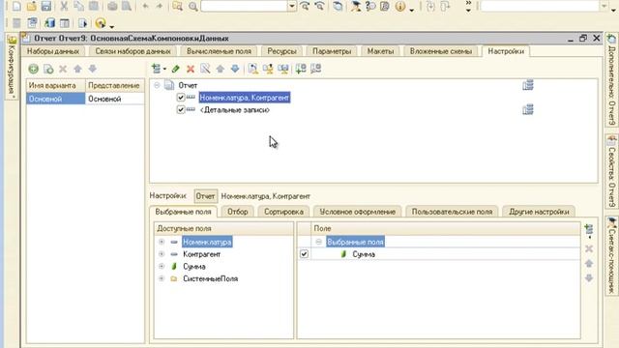Click the red X Delete structure item icon
The image size is (619, 348).
pyautogui.click(x=191, y=69)
